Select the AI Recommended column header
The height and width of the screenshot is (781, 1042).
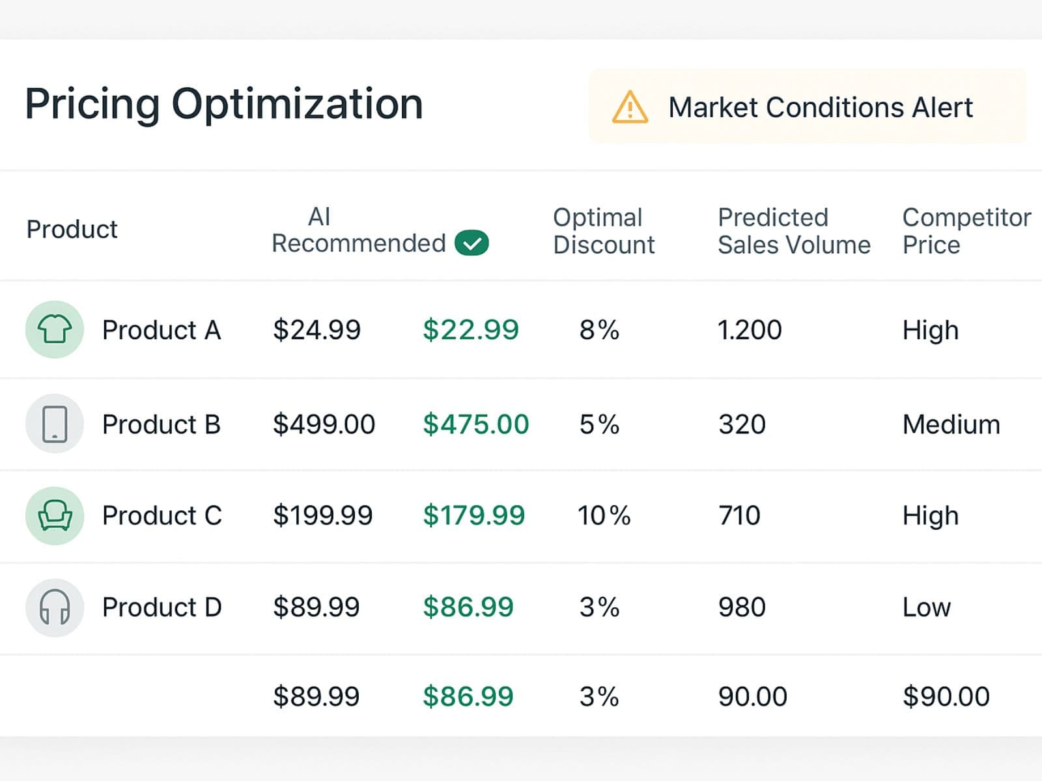click(x=357, y=229)
